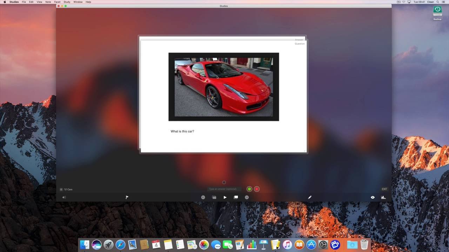Open App Store from the Dock
This screenshot has height=252, width=449.
(x=311, y=245)
